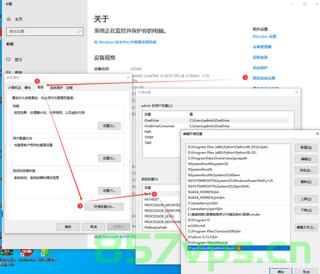The image size is (320, 274).
Task: Select the 高级 tab in 系统属性
Action: pos(41,87)
